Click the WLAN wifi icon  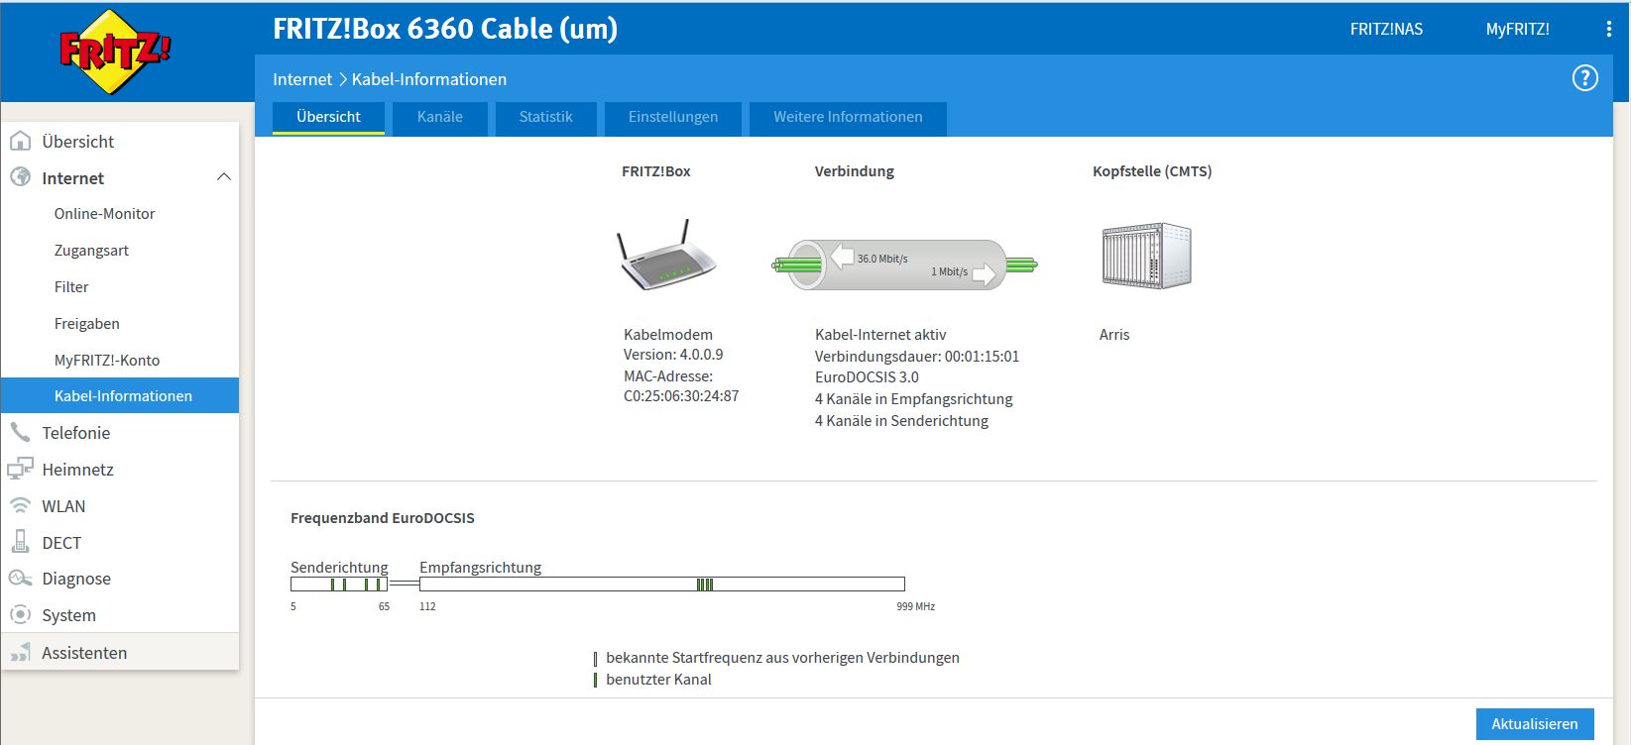click(20, 505)
